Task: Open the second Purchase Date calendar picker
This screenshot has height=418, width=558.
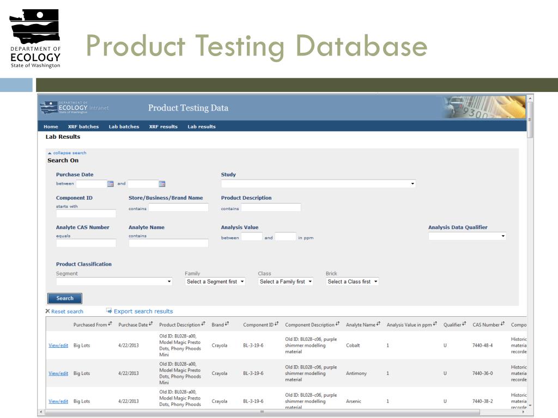Action: coord(162,184)
